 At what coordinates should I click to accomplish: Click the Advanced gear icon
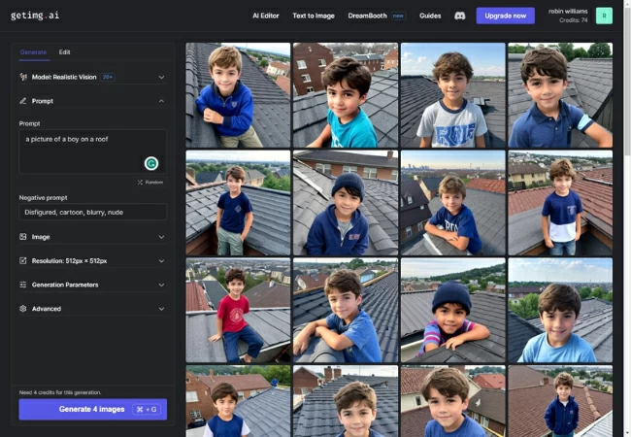pyautogui.click(x=23, y=309)
